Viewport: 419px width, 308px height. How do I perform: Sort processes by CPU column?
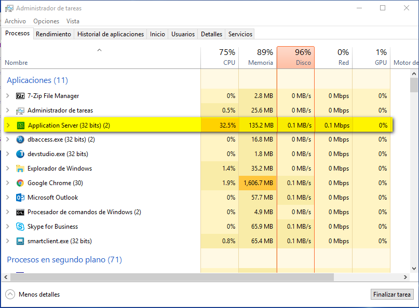point(220,58)
